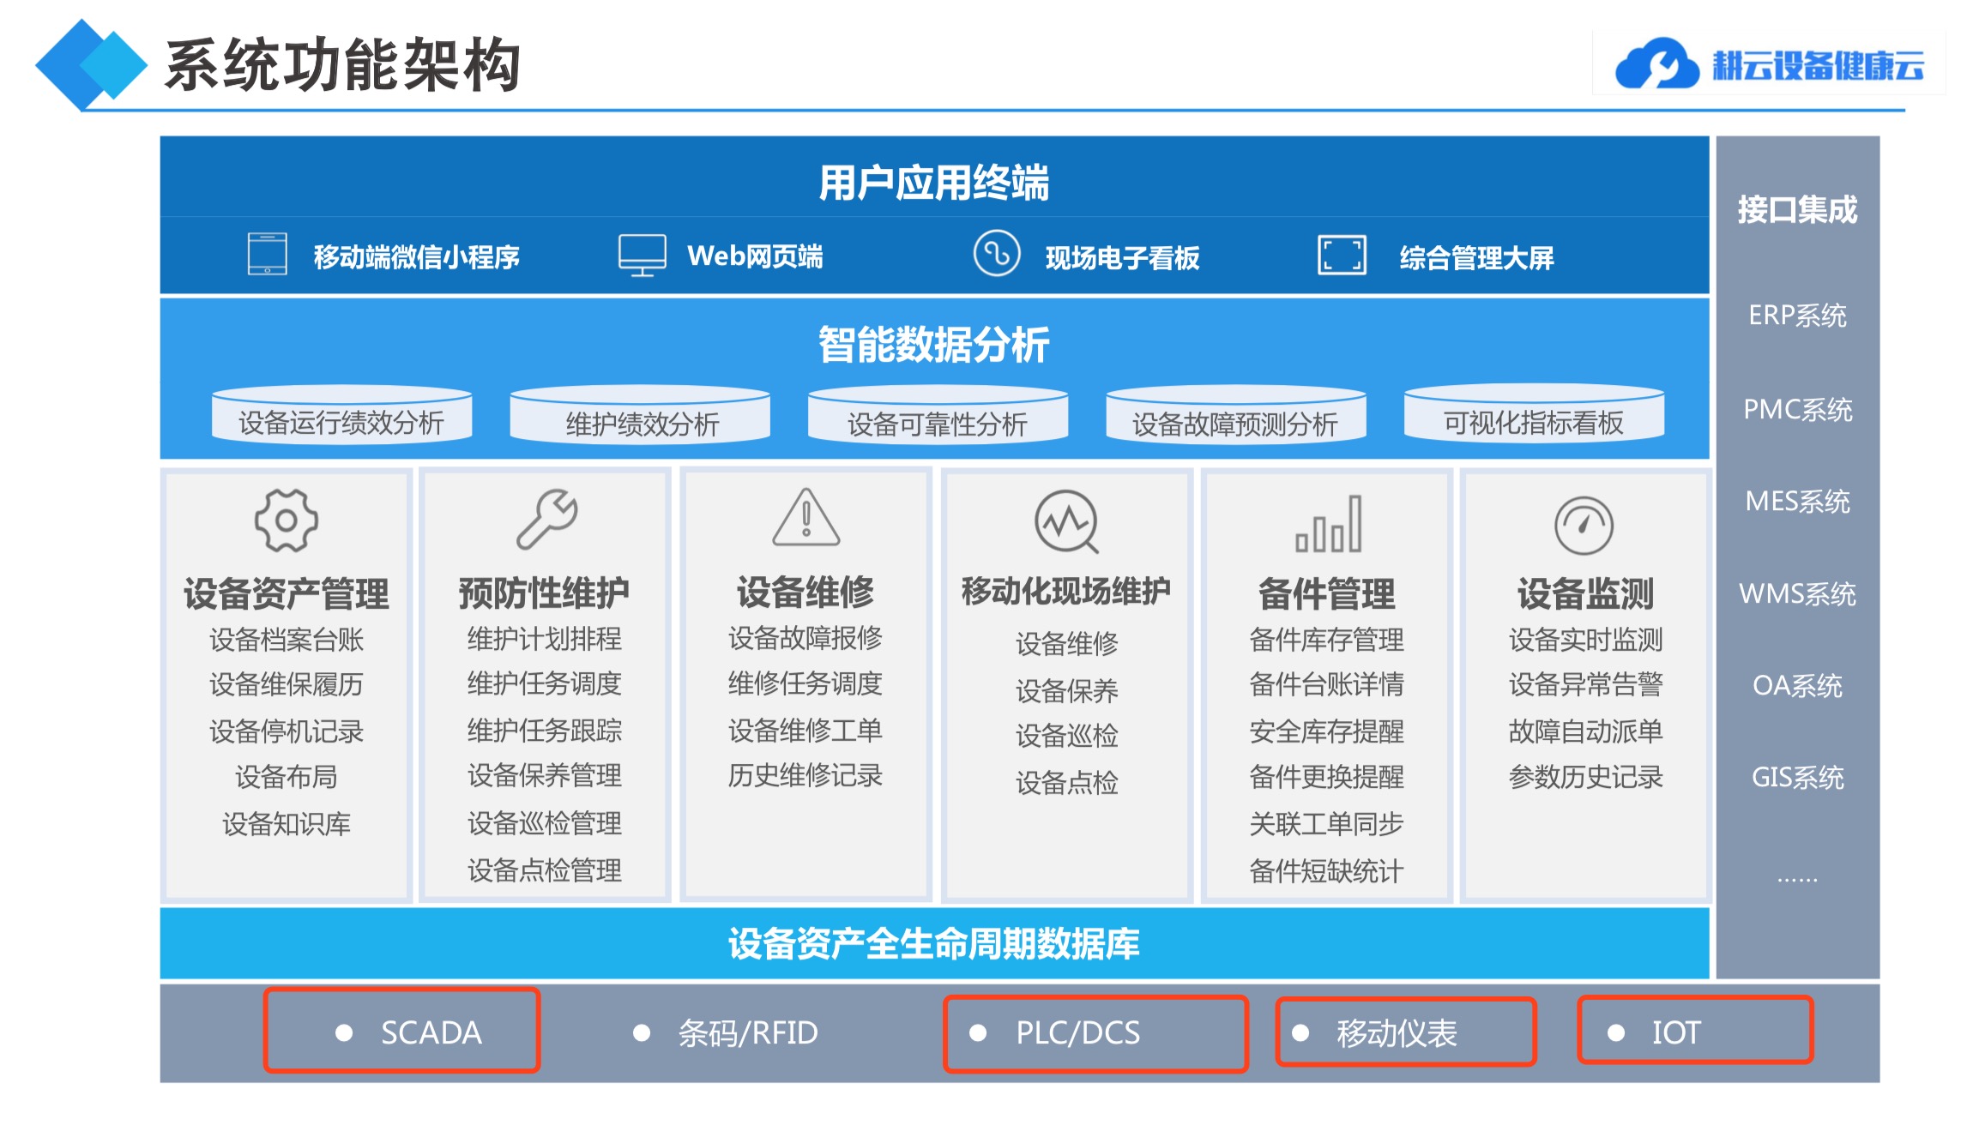Click the 设备资产管理 module title
The image size is (1973, 1125).
[287, 593]
